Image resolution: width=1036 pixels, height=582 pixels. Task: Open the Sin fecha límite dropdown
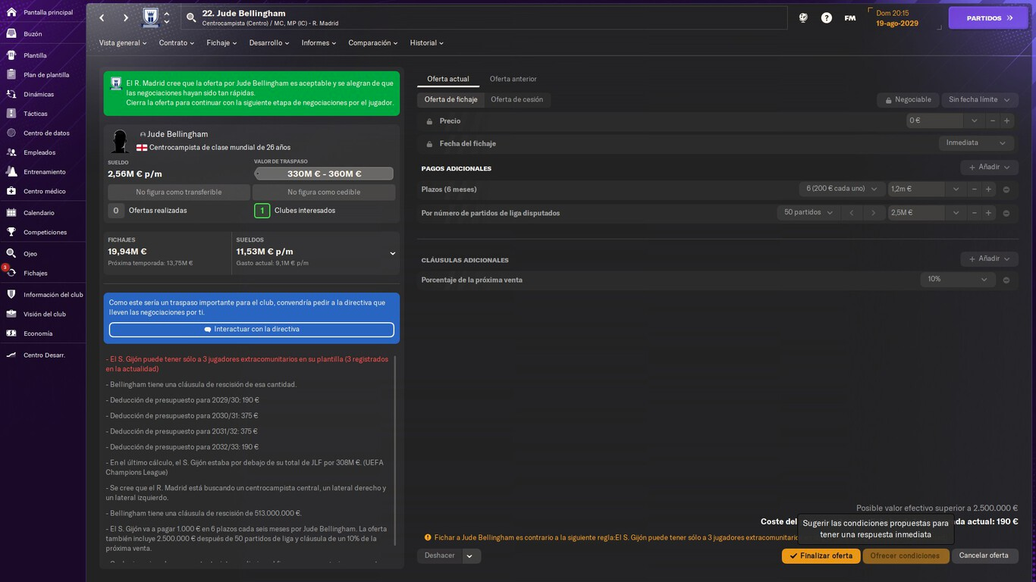[980, 100]
